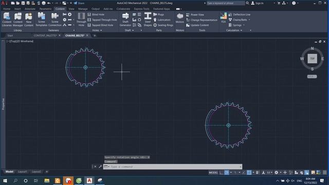Insert Sealing Rings part
This screenshot has height=185, width=329.
[x=163, y=25]
